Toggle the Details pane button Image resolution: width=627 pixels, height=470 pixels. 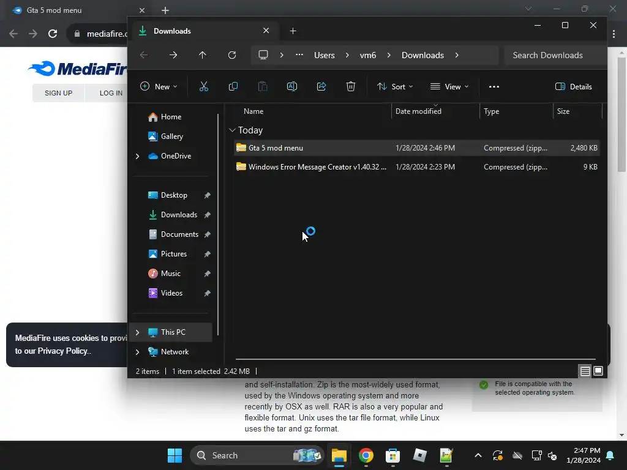point(573,86)
